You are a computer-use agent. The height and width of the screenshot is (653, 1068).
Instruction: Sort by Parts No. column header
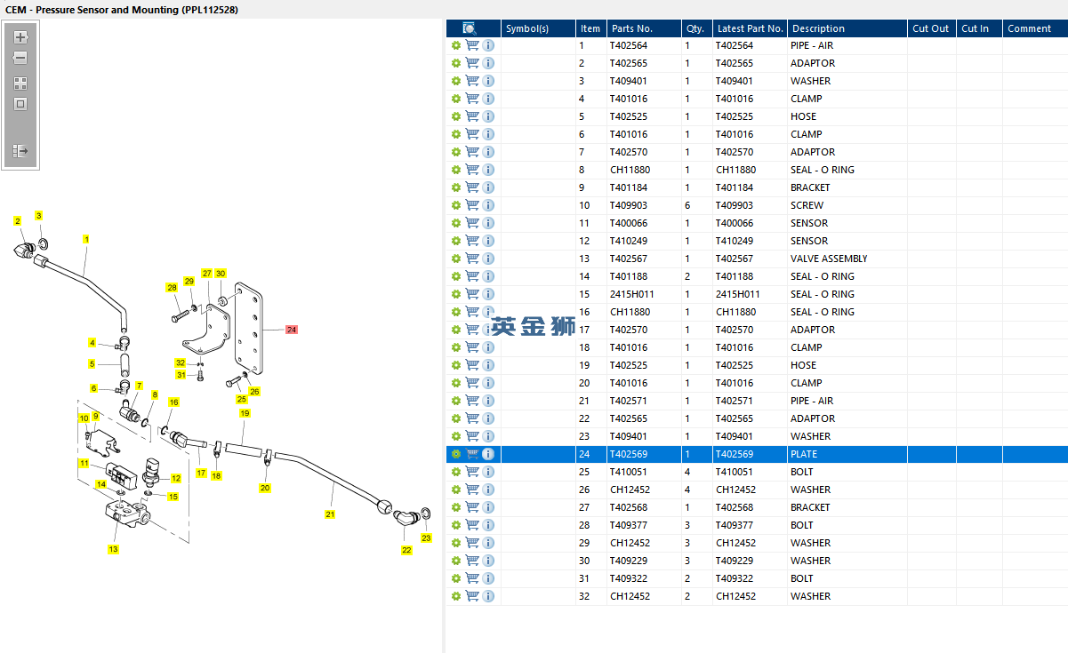pyautogui.click(x=631, y=28)
